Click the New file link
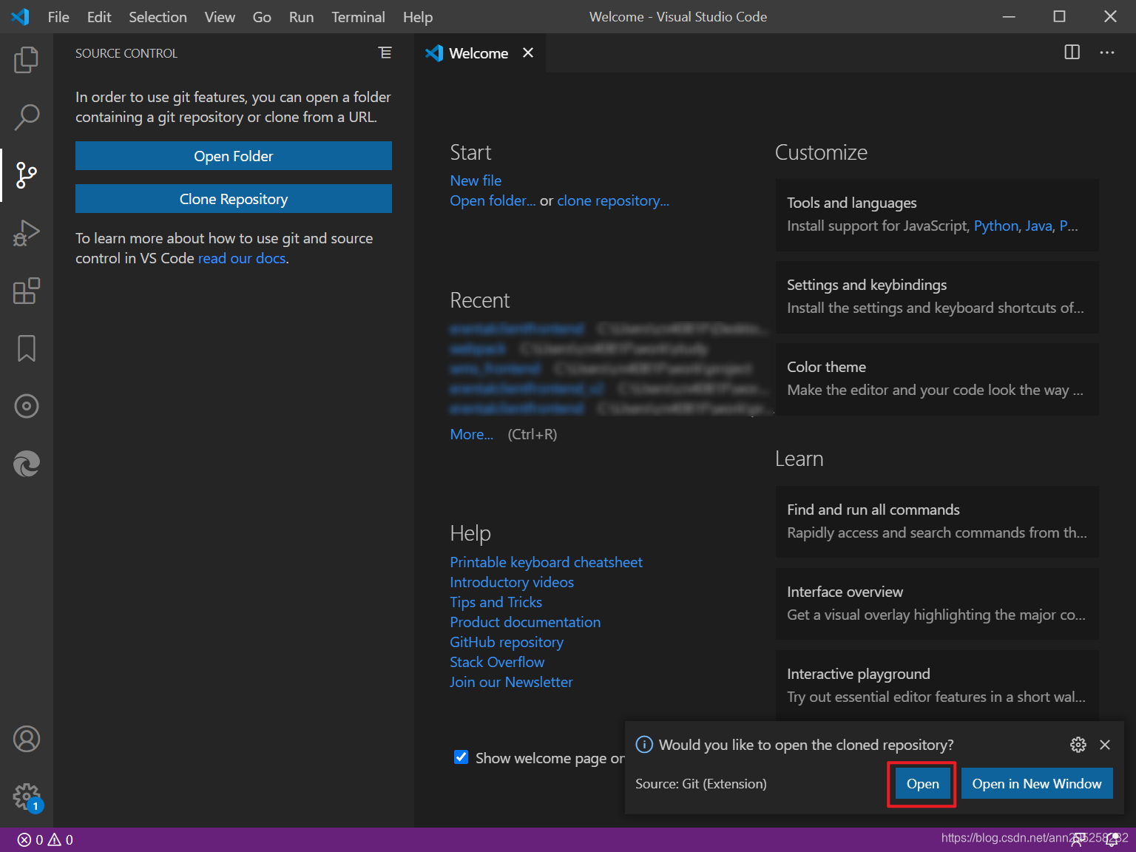The width and height of the screenshot is (1136, 852). (x=476, y=180)
